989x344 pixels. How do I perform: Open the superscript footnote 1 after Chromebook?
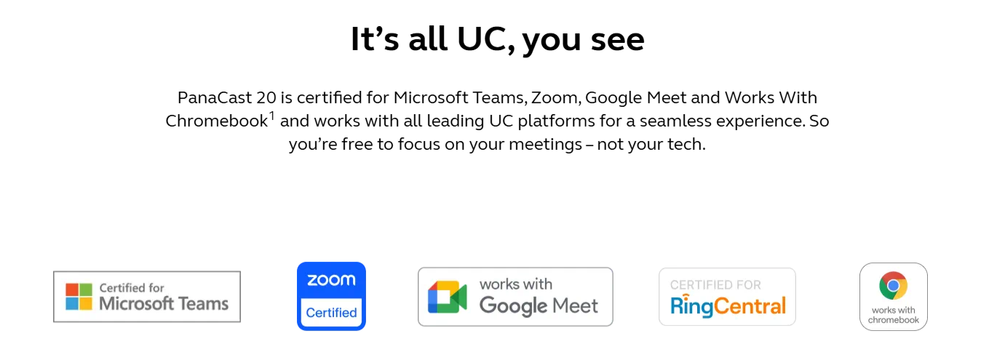272,115
